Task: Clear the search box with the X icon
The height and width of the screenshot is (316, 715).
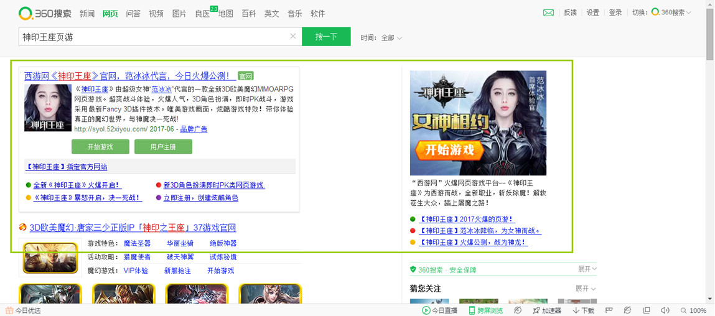Action: (293, 36)
